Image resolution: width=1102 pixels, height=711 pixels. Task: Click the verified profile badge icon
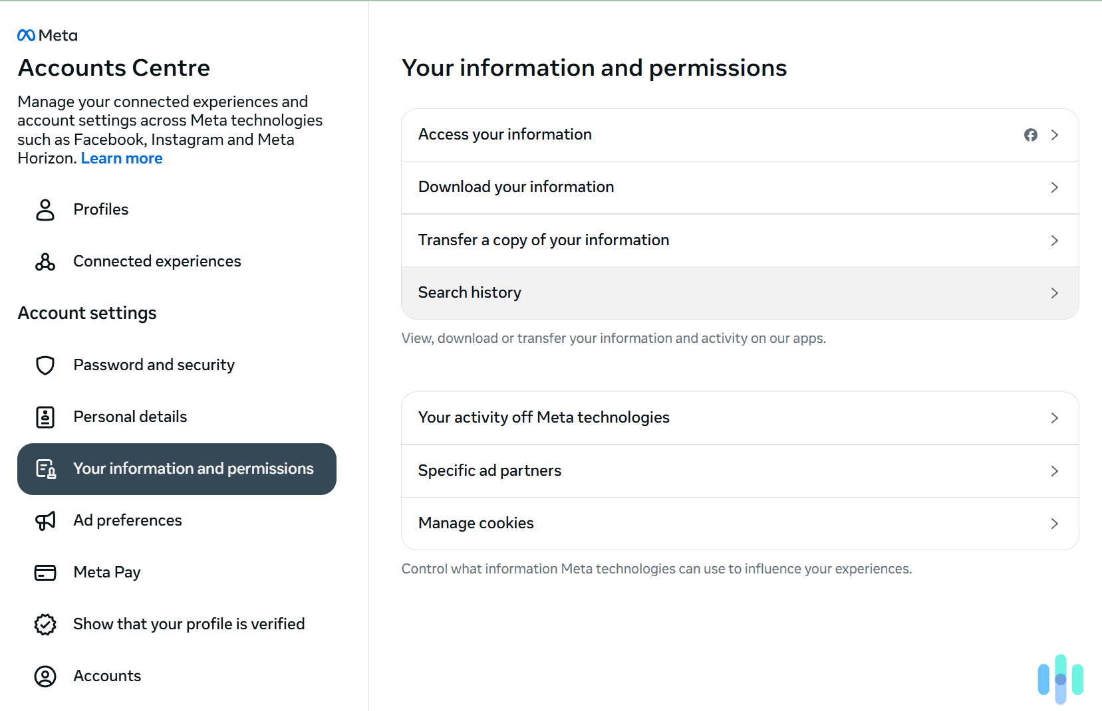[x=45, y=624]
